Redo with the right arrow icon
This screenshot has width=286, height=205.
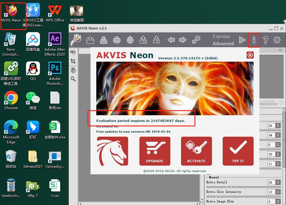183,40
